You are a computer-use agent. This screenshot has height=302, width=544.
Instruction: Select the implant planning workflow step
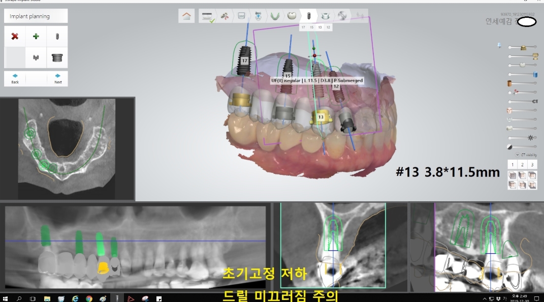coord(308,16)
